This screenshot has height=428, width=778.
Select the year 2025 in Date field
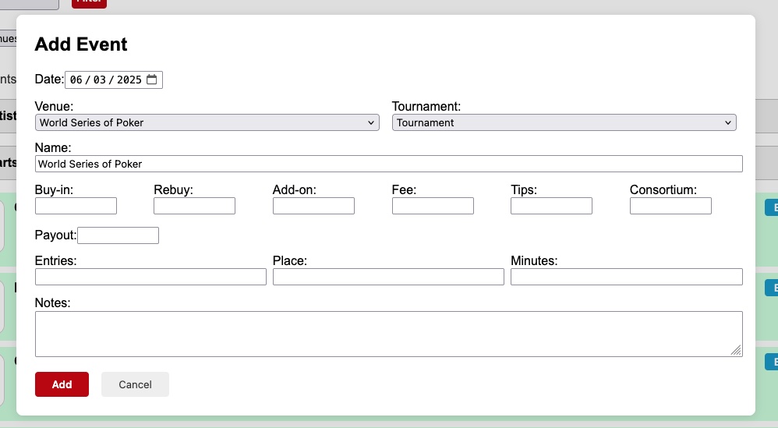[129, 80]
